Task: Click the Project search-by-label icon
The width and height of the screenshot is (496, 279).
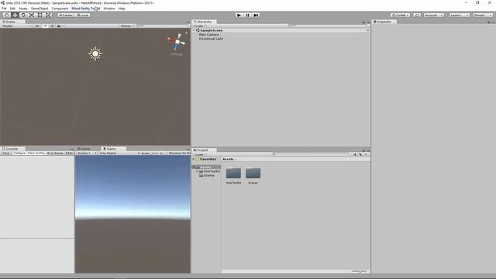Action: click(360, 155)
